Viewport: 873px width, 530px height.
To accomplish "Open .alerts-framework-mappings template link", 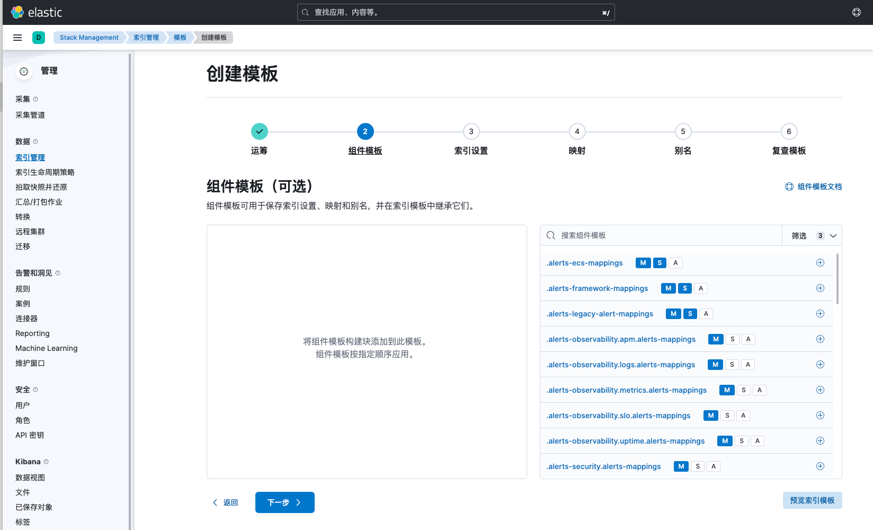I will pyautogui.click(x=598, y=288).
